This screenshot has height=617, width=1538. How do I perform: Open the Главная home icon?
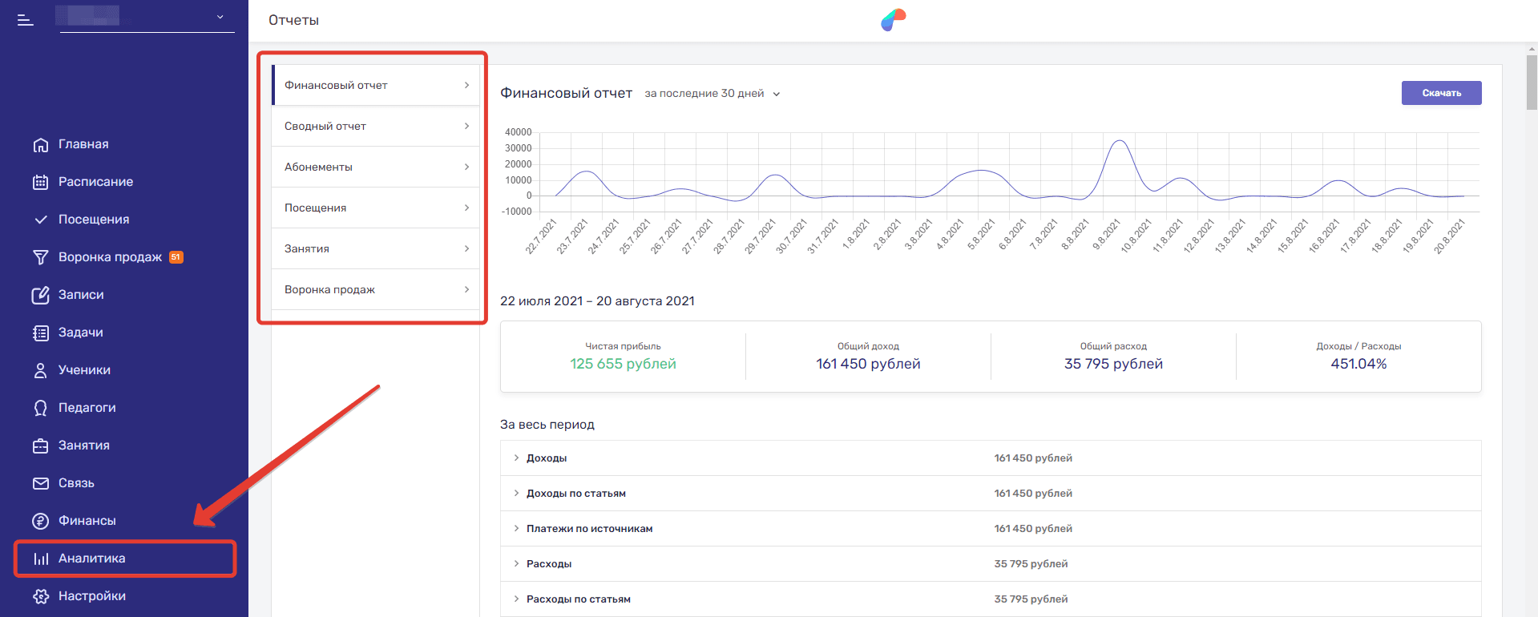[40, 145]
